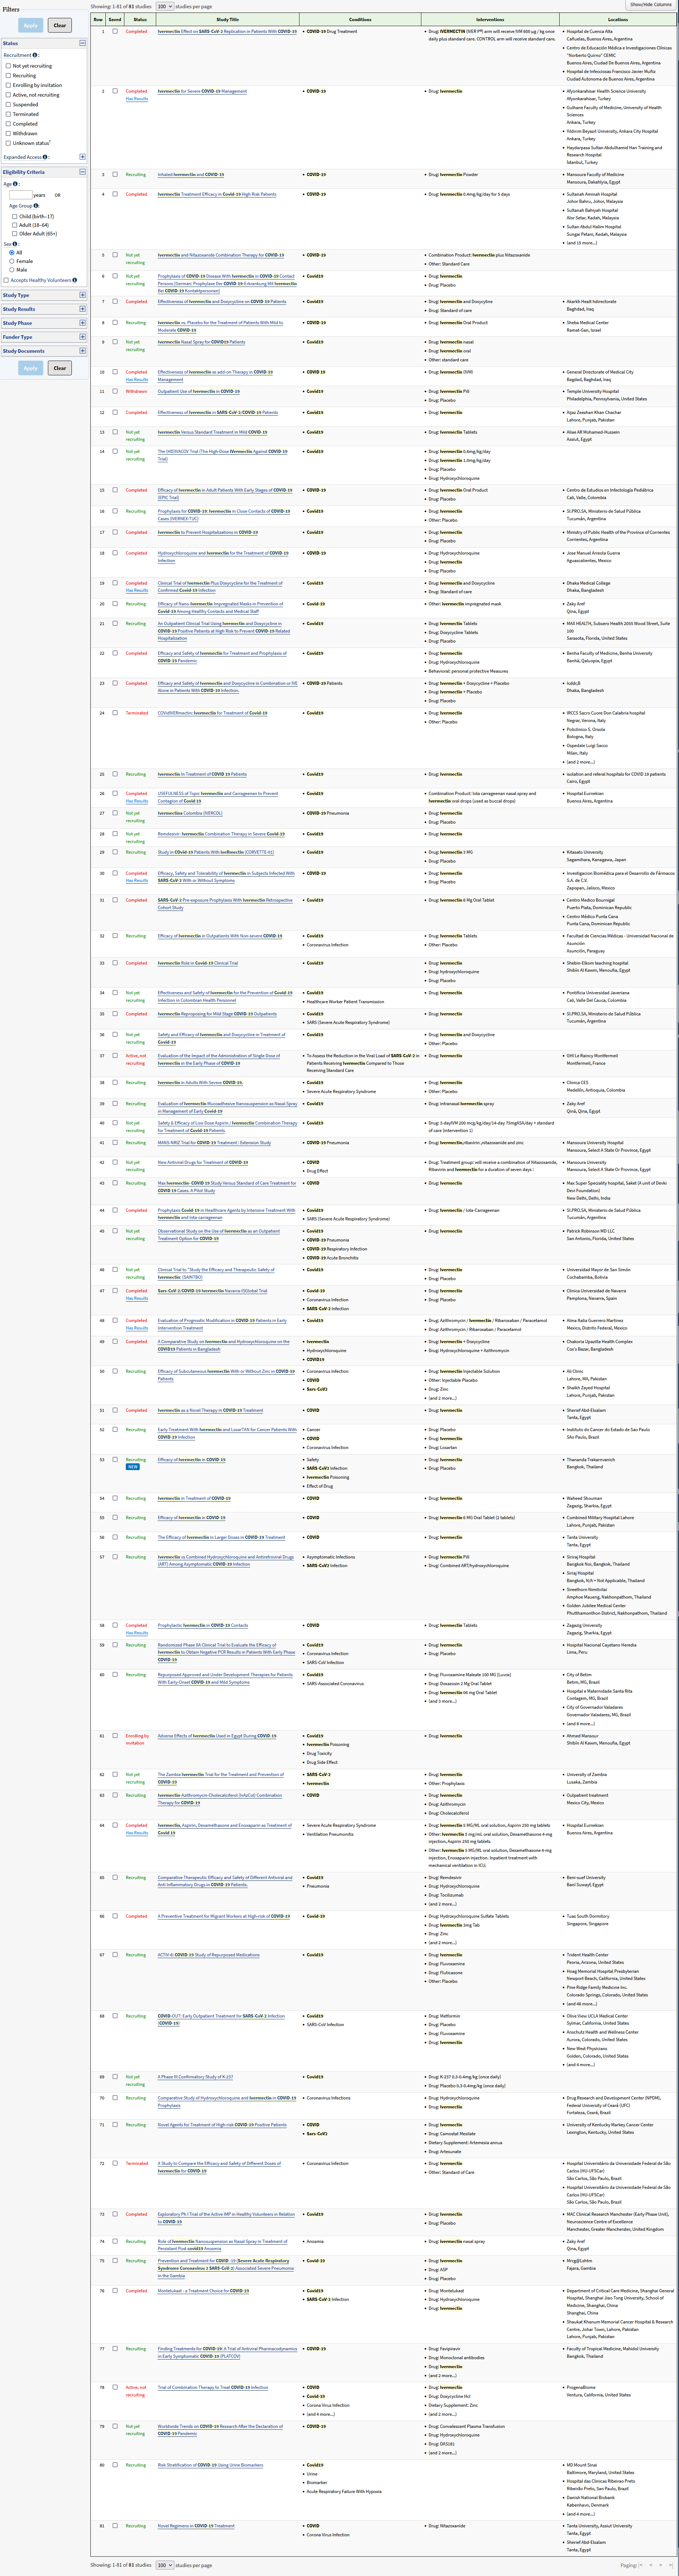Open the Has Results link in row 2
This screenshot has width=679, height=2576.
point(137,99)
